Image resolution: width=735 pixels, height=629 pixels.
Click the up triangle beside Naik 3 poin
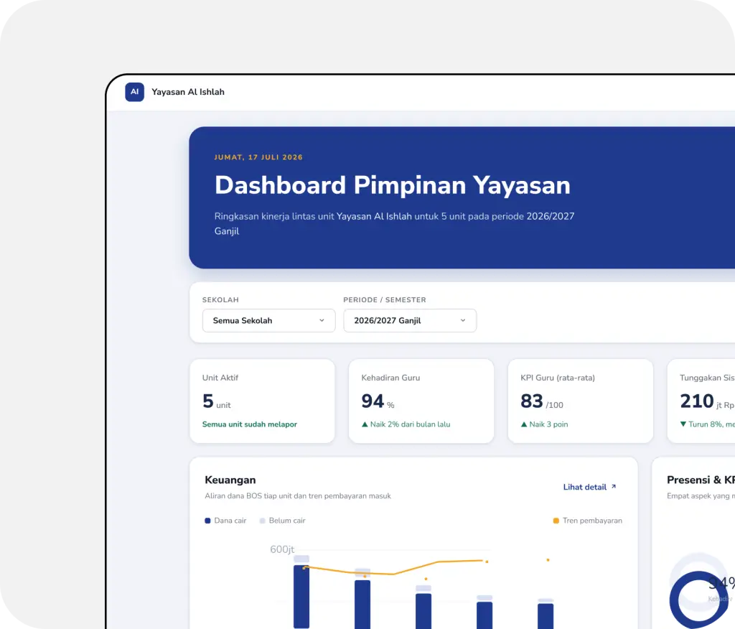click(524, 424)
